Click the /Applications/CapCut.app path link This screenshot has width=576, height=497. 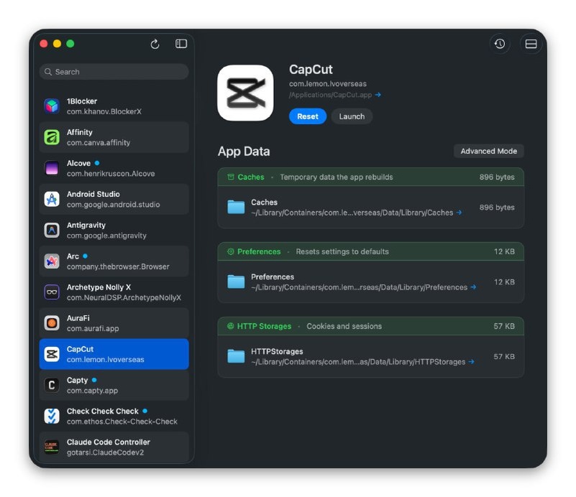pyautogui.click(x=330, y=95)
